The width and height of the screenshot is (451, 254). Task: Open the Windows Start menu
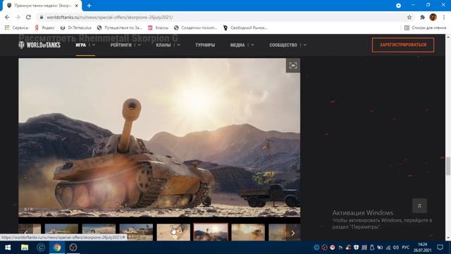[x=8, y=248]
